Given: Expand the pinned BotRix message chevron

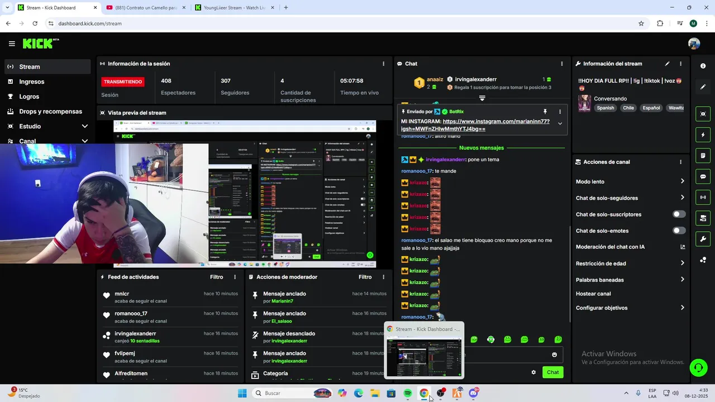Looking at the screenshot, I should [x=560, y=124].
